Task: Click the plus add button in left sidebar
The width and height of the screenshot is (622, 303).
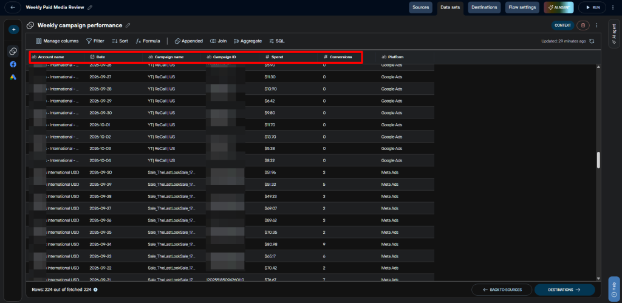Action: pyautogui.click(x=13, y=29)
